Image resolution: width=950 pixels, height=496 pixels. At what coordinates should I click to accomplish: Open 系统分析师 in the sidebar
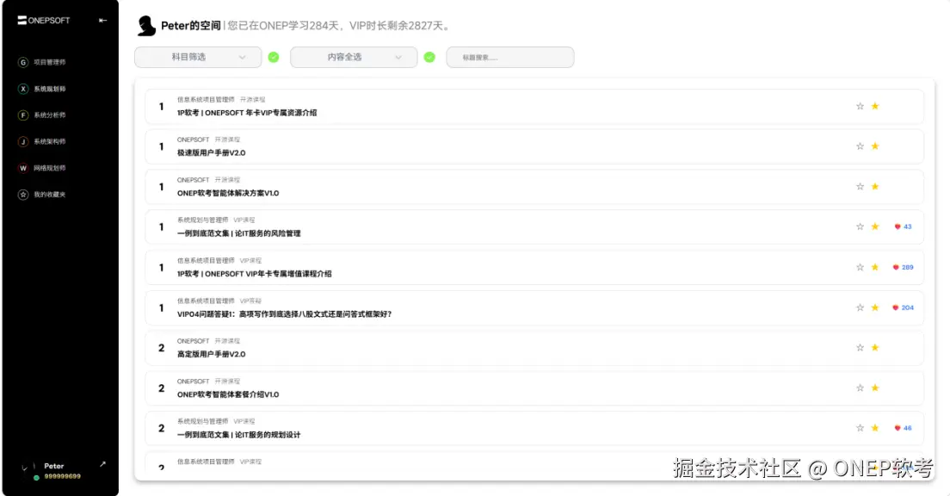(50, 115)
